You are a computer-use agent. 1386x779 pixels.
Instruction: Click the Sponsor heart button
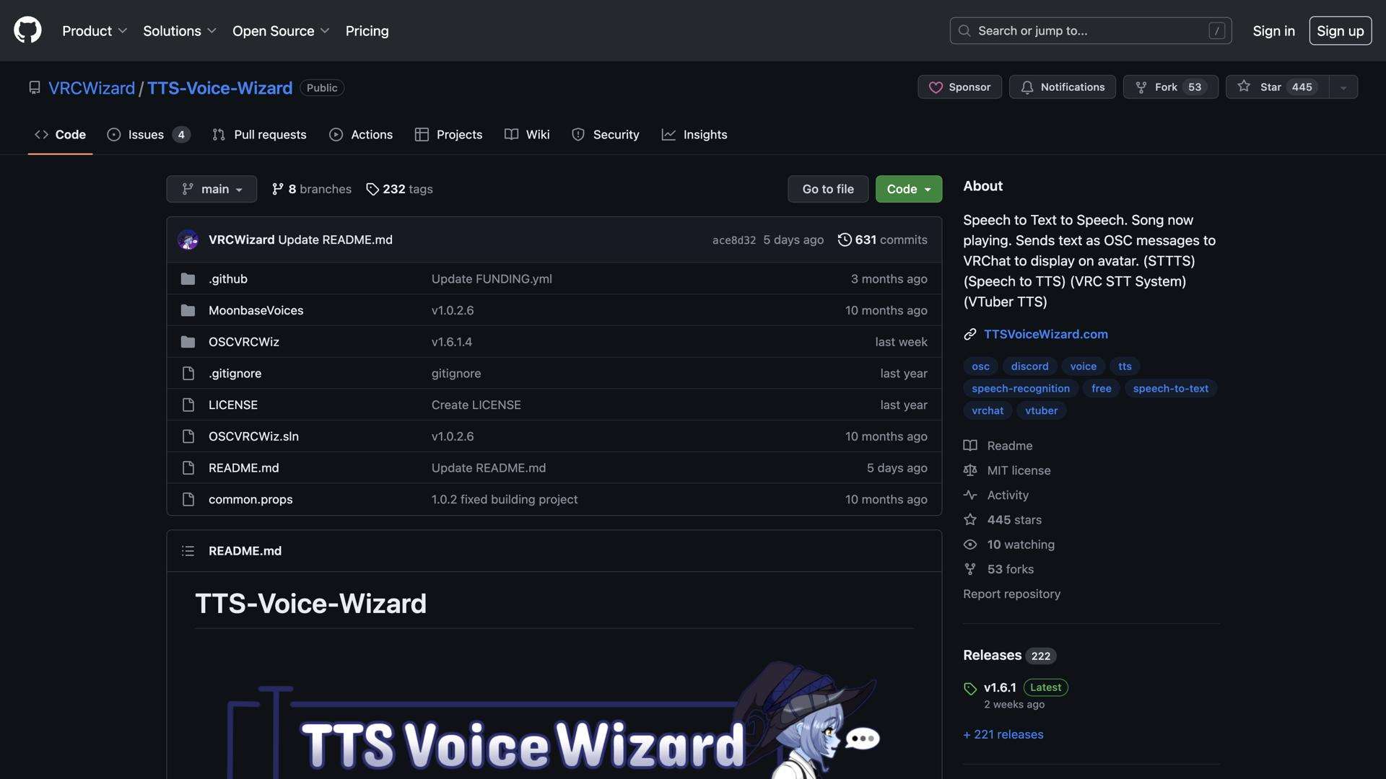959,87
